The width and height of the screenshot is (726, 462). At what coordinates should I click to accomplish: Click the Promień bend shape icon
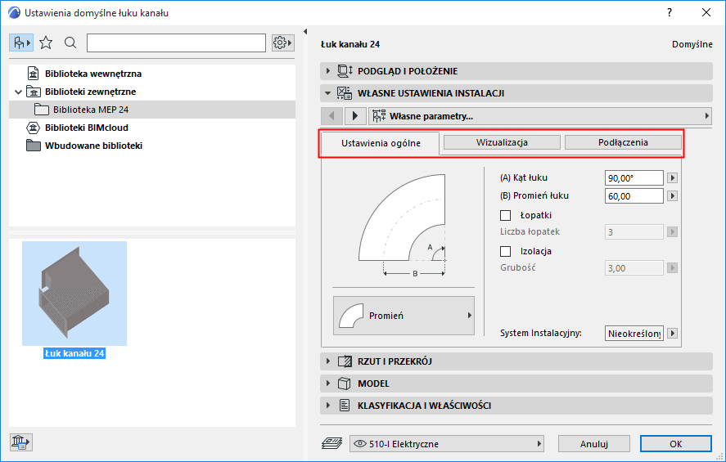click(x=351, y=316)
